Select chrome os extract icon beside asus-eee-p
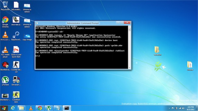 click(x=27, y=23)
